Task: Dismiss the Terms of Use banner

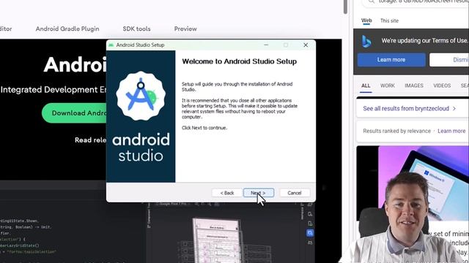Action: point(449,60)
